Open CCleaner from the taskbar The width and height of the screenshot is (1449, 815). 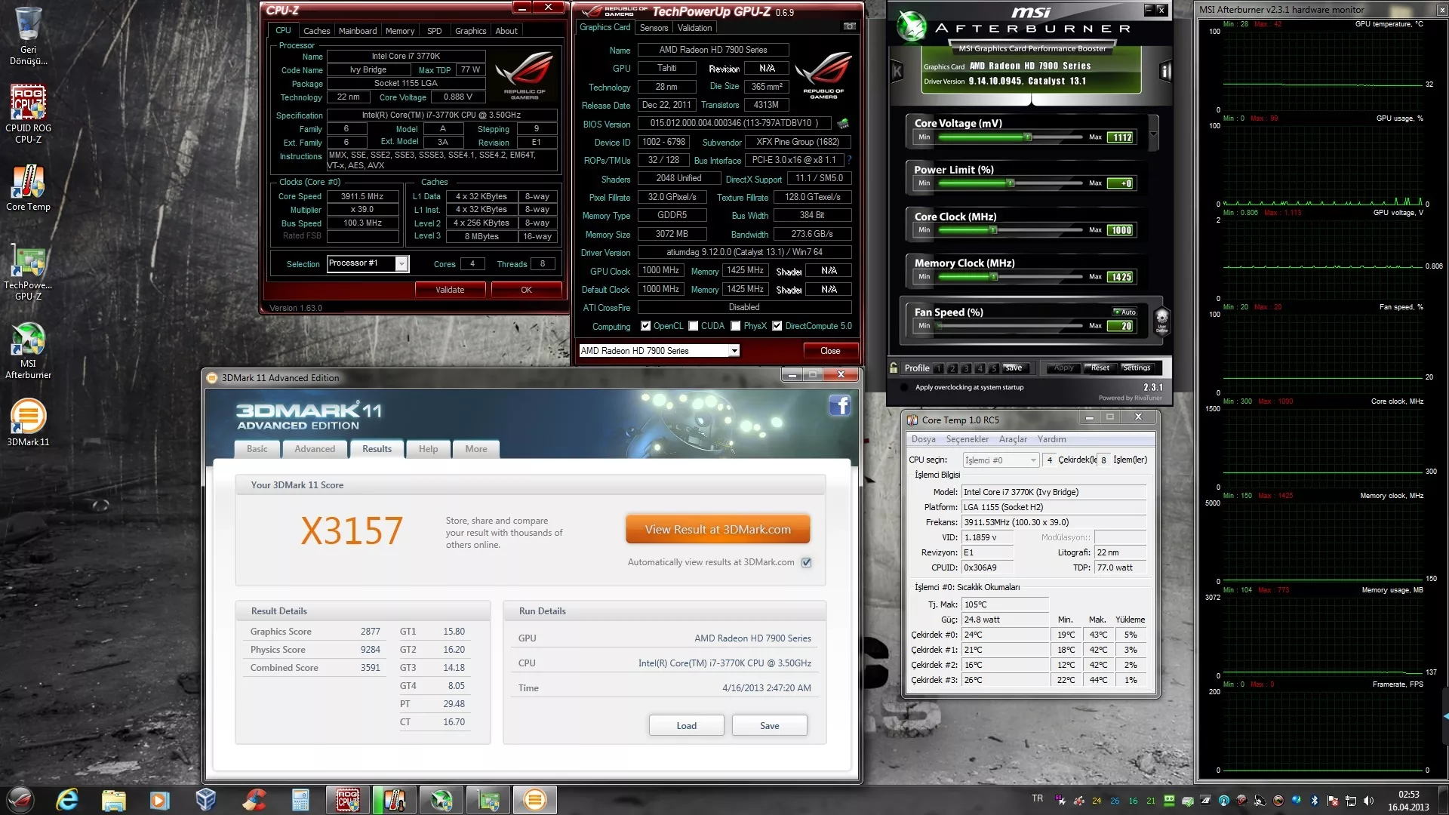(x=254, y=800)
